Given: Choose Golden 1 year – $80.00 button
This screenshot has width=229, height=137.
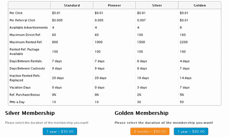Looking at the screenshot, I should click(x=191, y=131).
